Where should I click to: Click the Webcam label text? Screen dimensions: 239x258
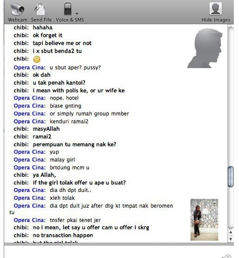click(18, 20)
